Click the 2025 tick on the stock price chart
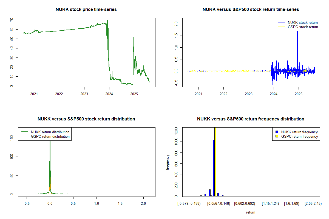Image resolution: width=329 pixels, height=219 pixels. coord(134,94)
